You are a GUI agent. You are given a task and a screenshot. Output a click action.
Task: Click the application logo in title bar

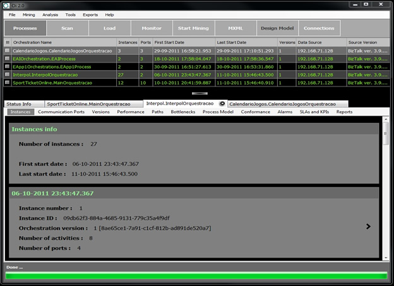(x=6, y=4)
